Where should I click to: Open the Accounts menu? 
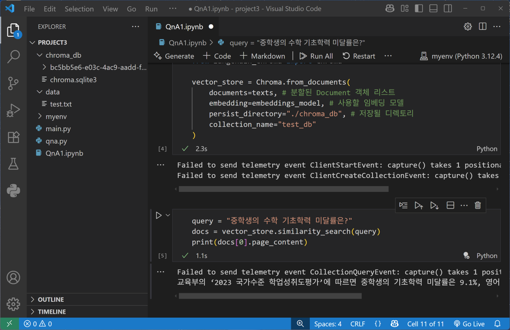[13, 277]
